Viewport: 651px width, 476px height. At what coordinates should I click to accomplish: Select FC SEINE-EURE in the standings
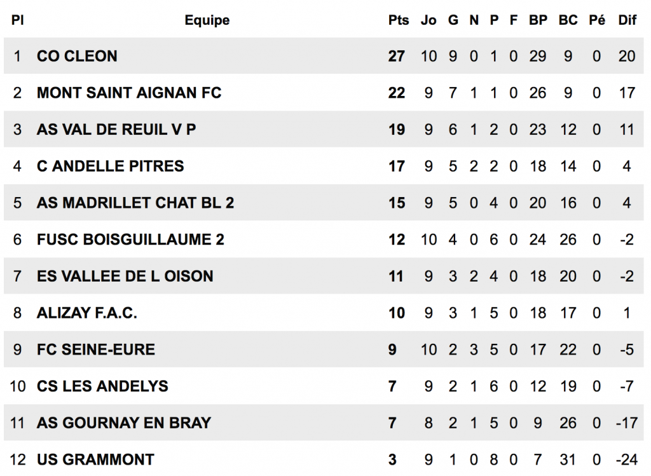coord(96,350)
